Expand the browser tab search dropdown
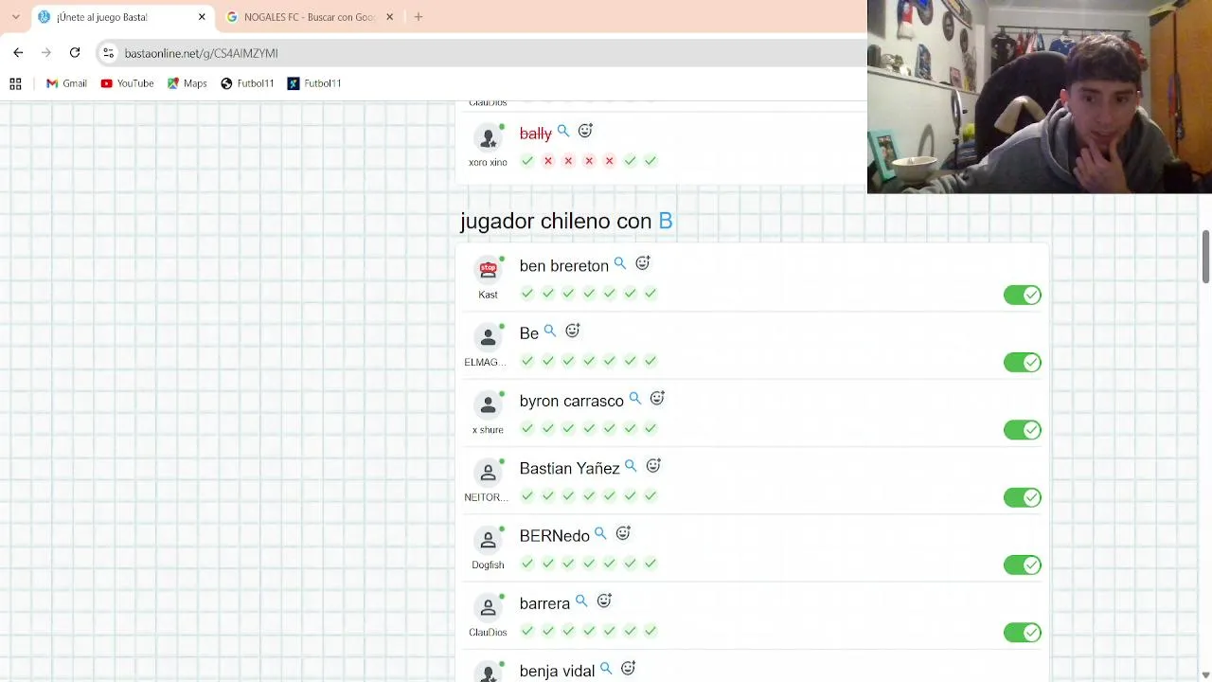The width and height of the screenshot is (1212, 682). tap(15, 17)
